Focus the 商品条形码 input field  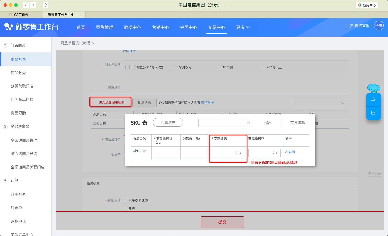point(265,153)
